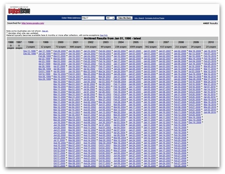Open the Jan 05, 2004 snapshot
225x174 pixels.
coord(120,54)
